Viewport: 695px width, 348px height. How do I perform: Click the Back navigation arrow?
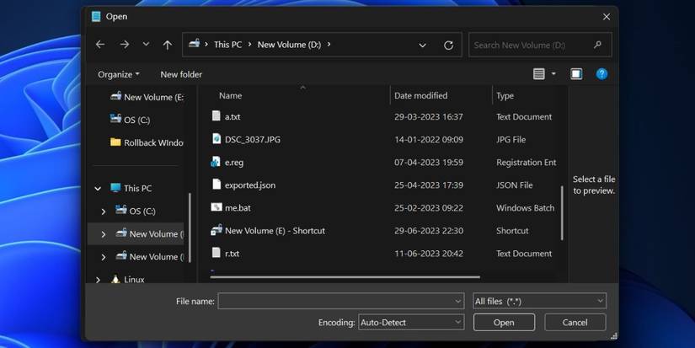coord(100,45)
